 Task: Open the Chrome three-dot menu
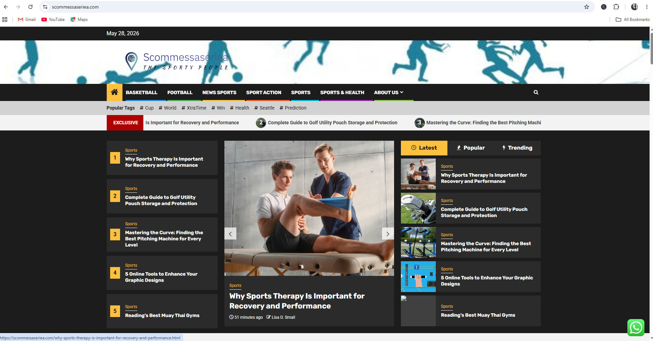[647, 7]
